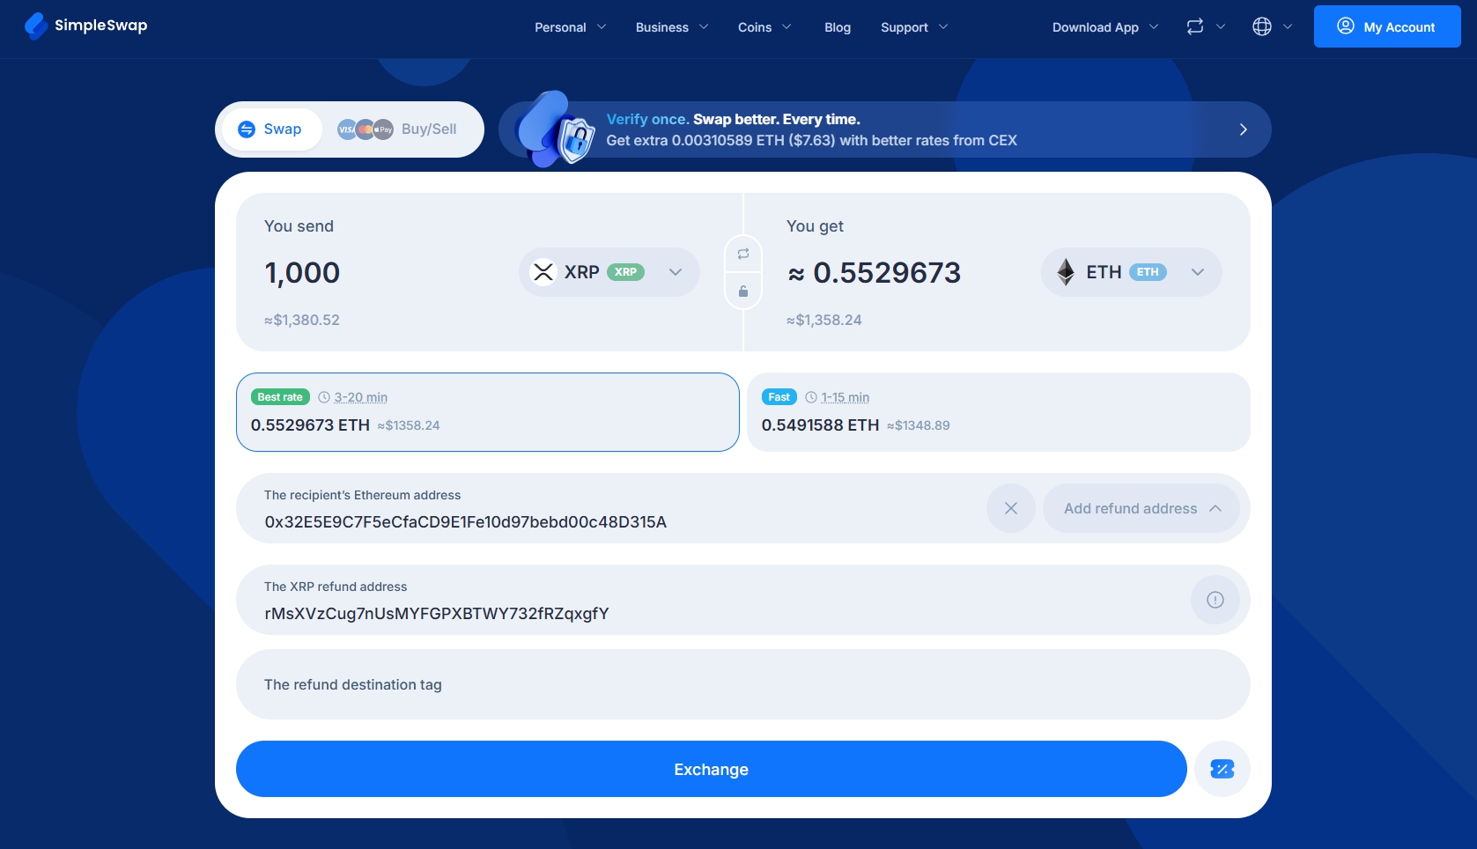
Task: Open the Coins menu
Action: pos(764,27)
